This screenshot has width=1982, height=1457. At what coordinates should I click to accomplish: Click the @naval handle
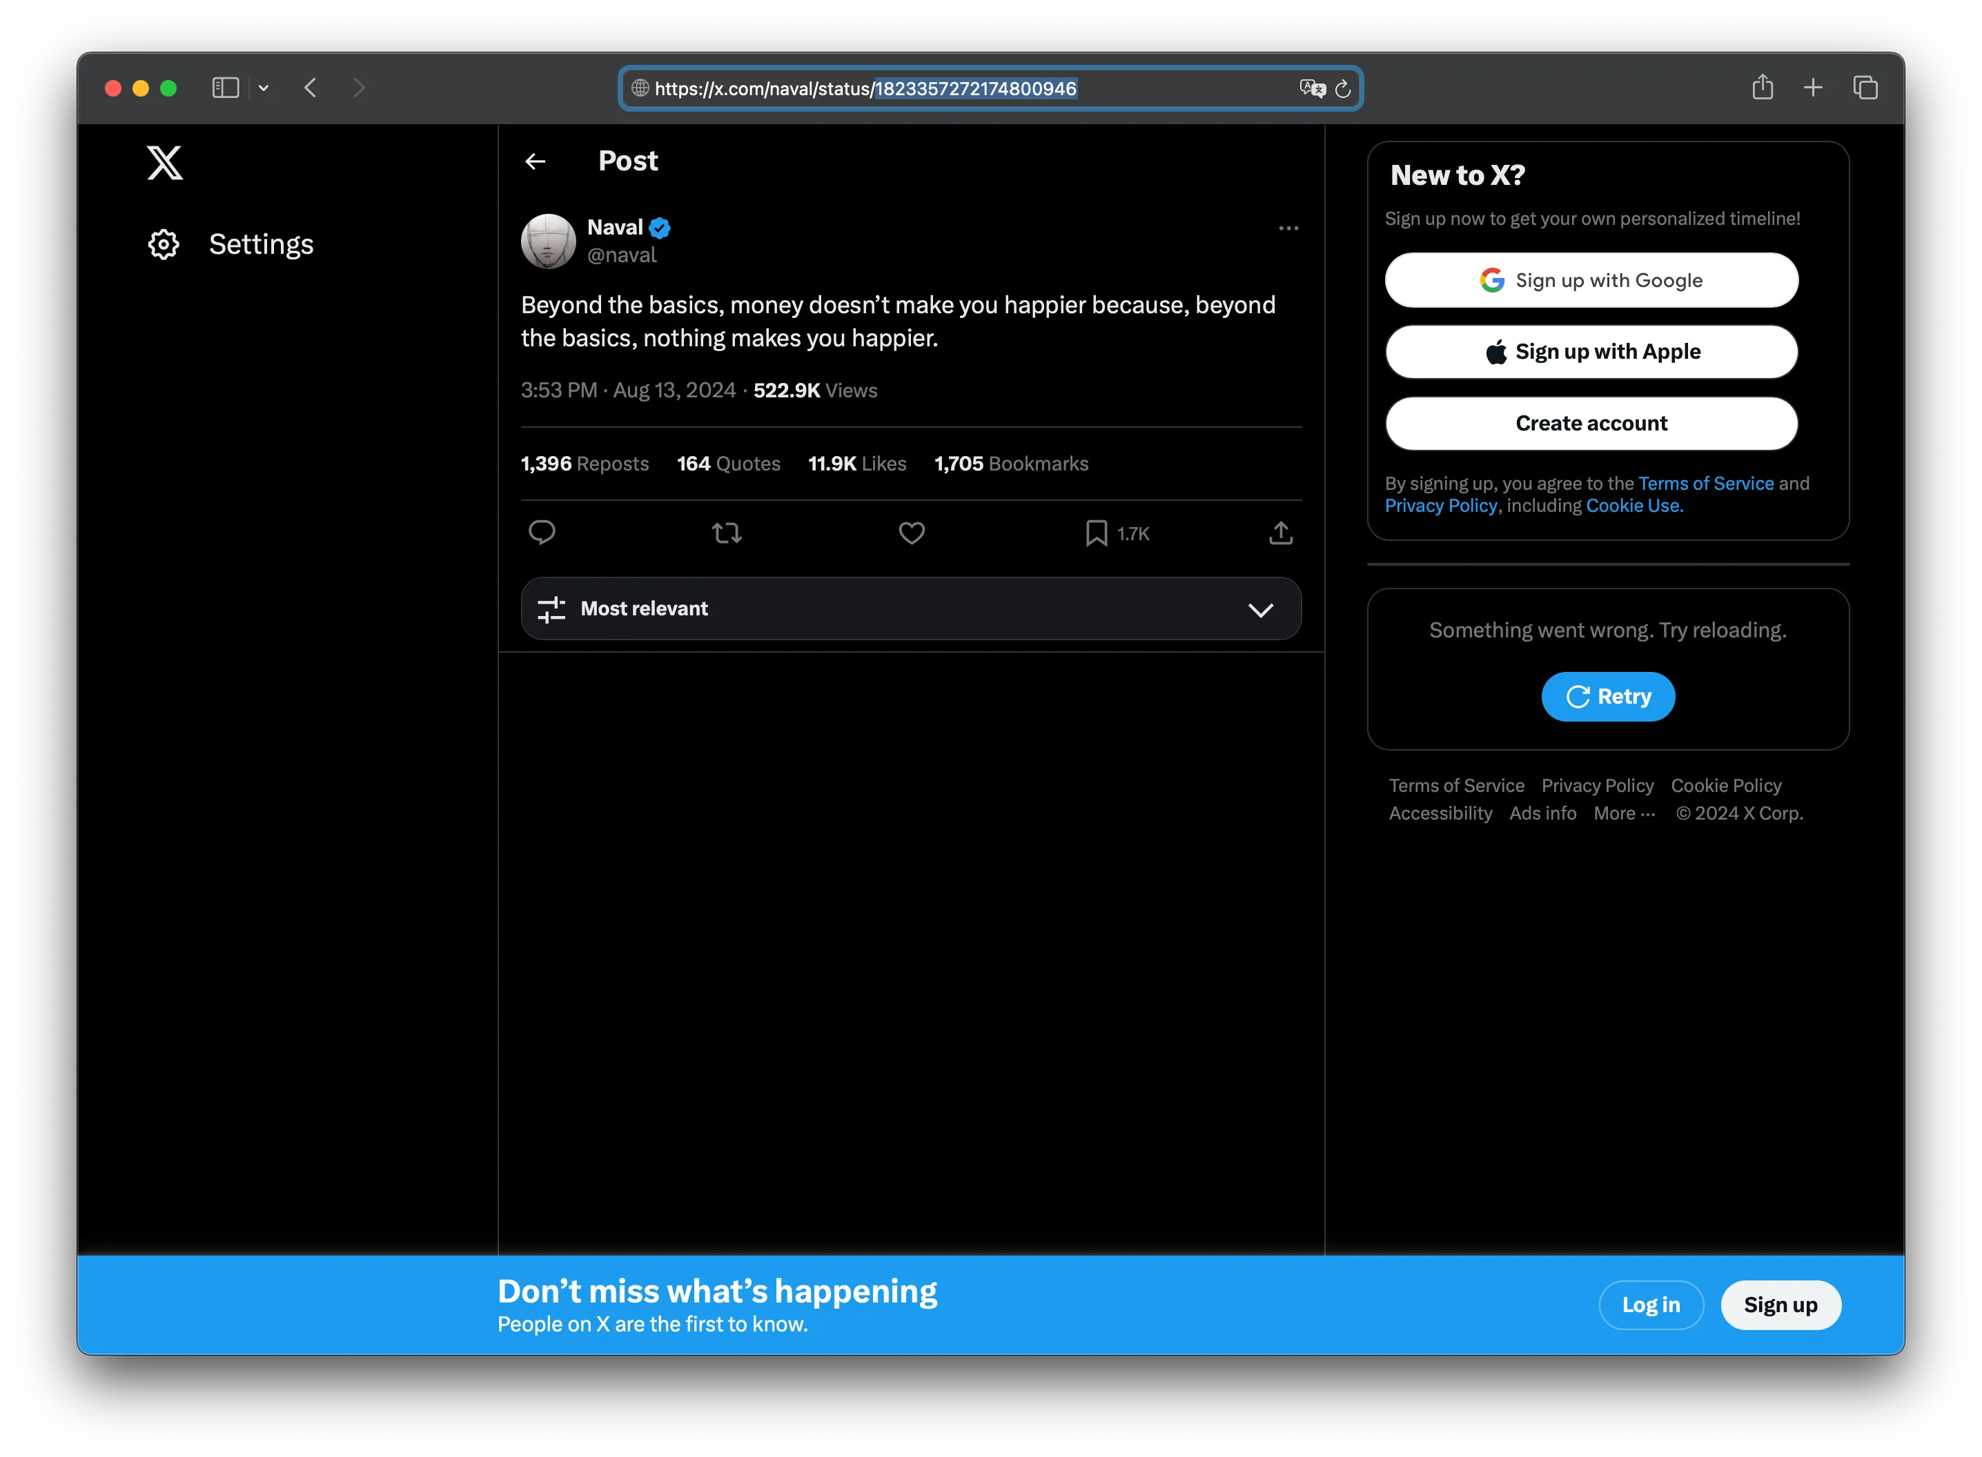(x=622, y=255)
